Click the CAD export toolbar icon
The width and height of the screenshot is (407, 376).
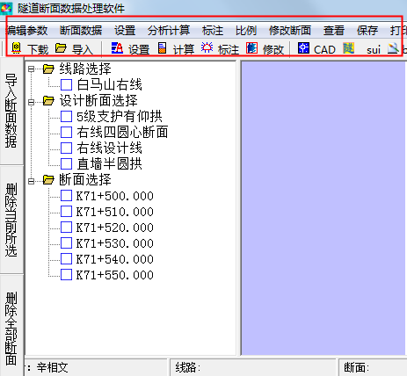point(303,47)
